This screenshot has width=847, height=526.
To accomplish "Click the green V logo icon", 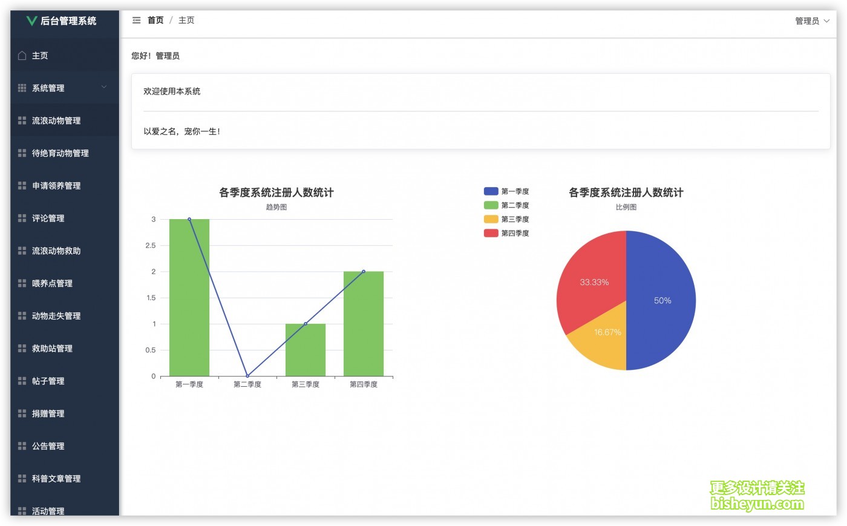I will [x=31, y=21].
